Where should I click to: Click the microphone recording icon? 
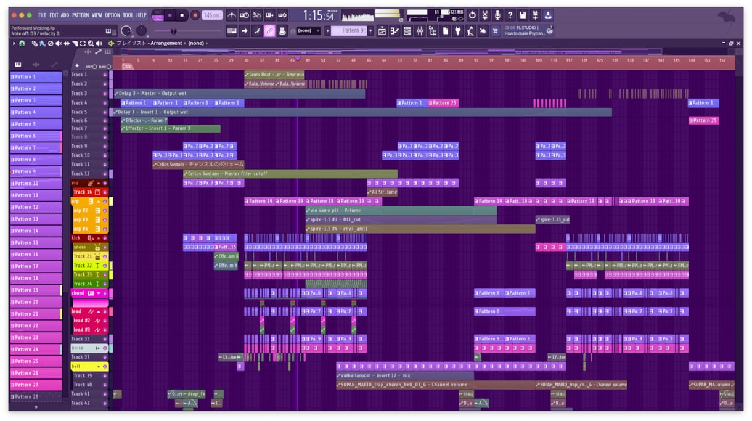(497, 15)
